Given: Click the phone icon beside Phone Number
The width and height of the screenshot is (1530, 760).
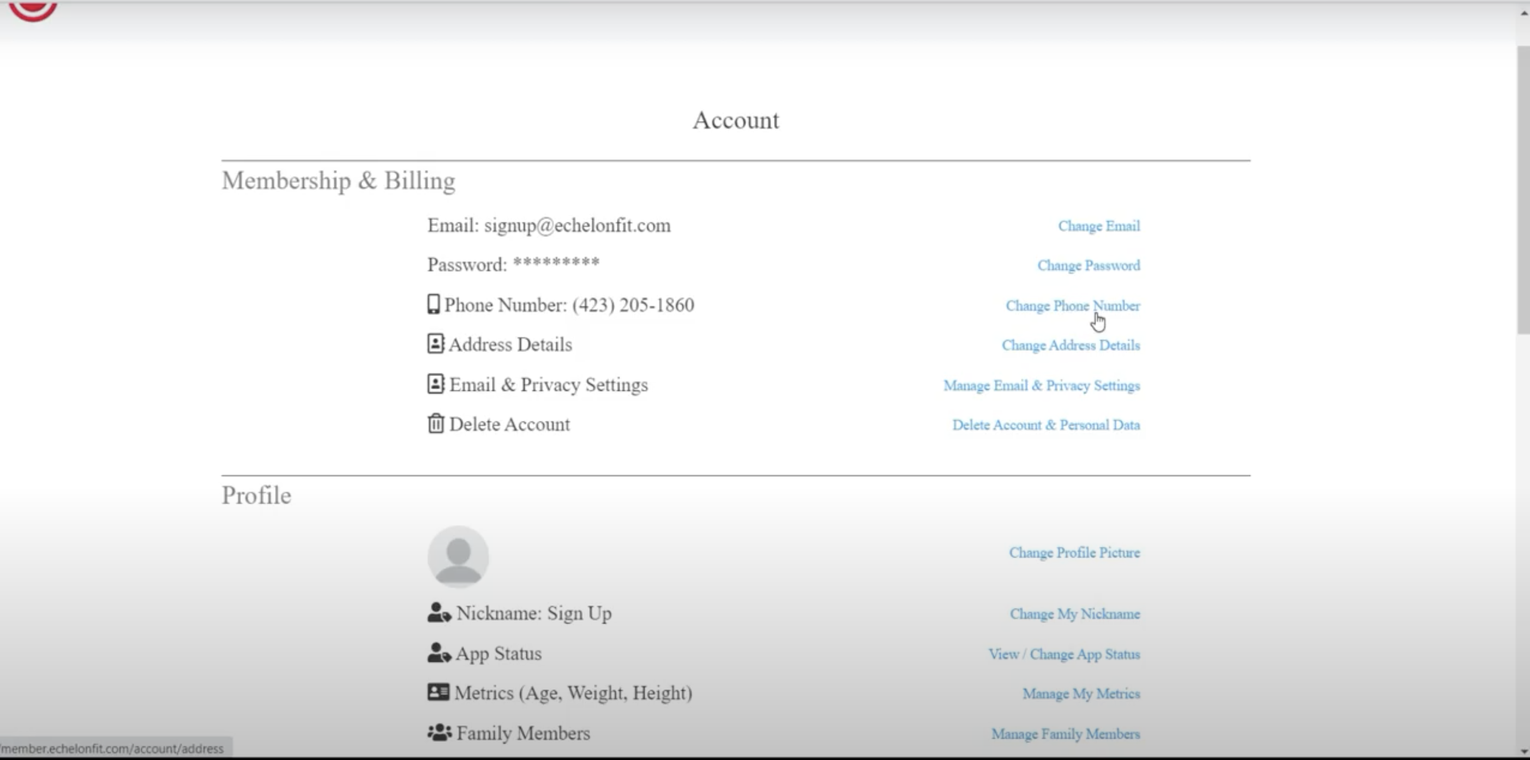Looking at the screenshot, I should pos(433,304).
